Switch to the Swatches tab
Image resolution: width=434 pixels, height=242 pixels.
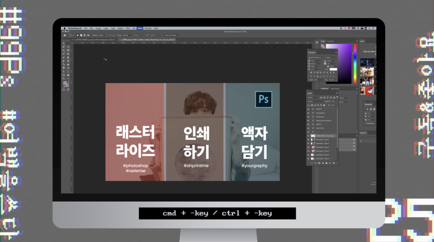point(331,41)
